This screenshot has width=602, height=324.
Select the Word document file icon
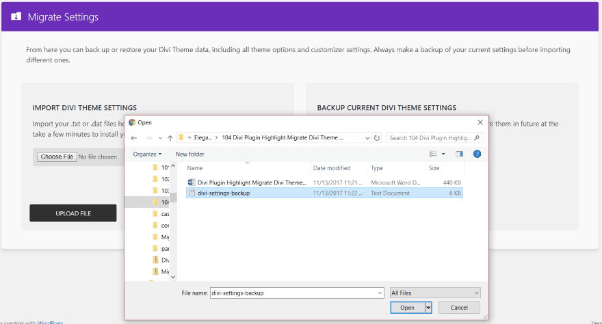192,183
